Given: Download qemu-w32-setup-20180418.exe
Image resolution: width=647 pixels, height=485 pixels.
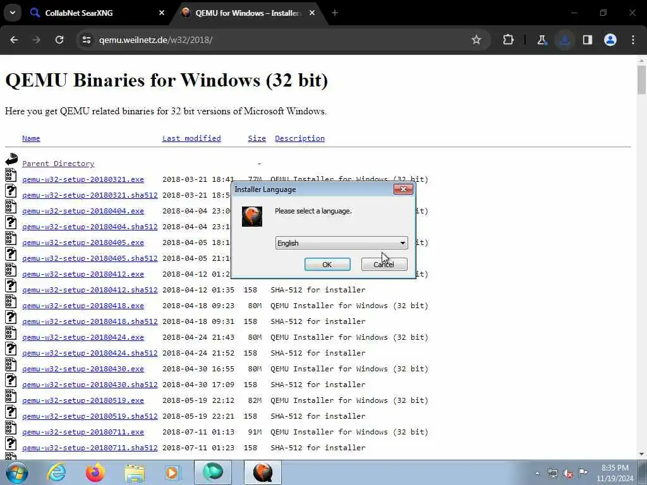Looking at the screenshot, I should 83,306.
